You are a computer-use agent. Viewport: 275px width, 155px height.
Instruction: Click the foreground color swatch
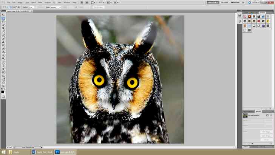2,92
